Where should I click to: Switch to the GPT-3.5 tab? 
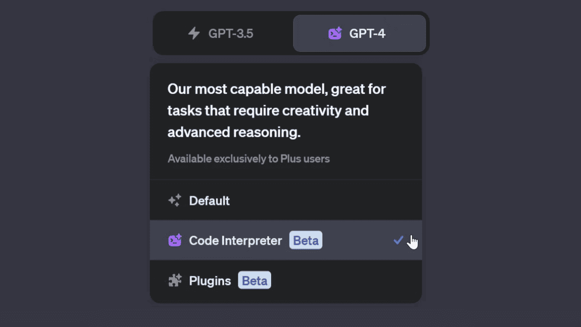click(x=223, y=33)
